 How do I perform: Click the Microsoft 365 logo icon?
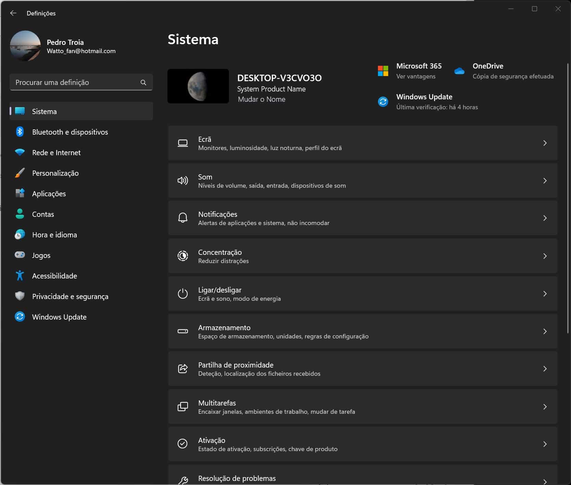tap(383, 71)
